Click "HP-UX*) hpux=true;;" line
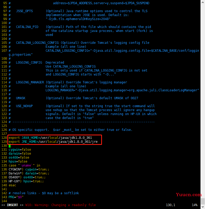Viewport: 205px width, 209px height. pyautogui.click(x=26, y=181)
